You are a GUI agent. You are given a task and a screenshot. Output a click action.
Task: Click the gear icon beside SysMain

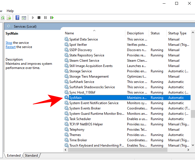(x=67, y=97)
